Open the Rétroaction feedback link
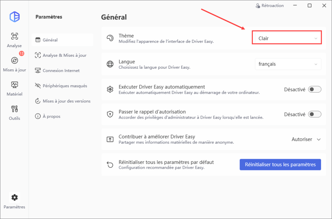332x219 pixels. tap(269, 6)
